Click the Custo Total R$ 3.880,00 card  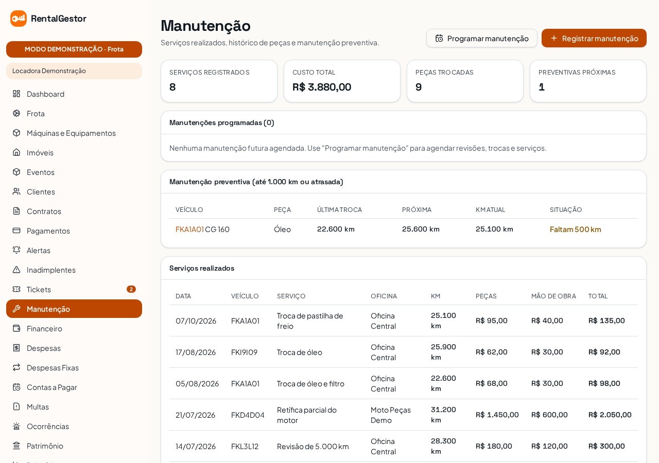click(x=342, y=81)
